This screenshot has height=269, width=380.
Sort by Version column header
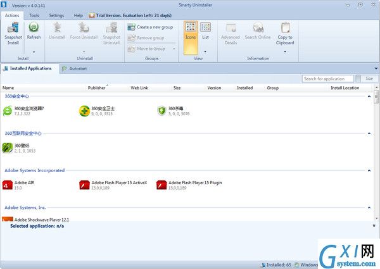214,88
